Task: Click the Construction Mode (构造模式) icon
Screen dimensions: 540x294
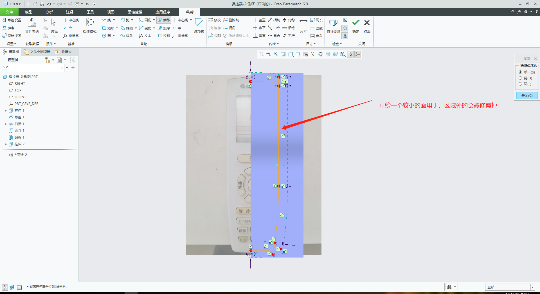Action: [x=90, y=26]
